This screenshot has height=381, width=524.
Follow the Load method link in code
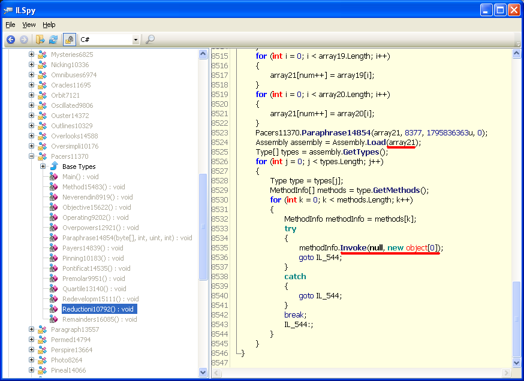click(377, 143)
